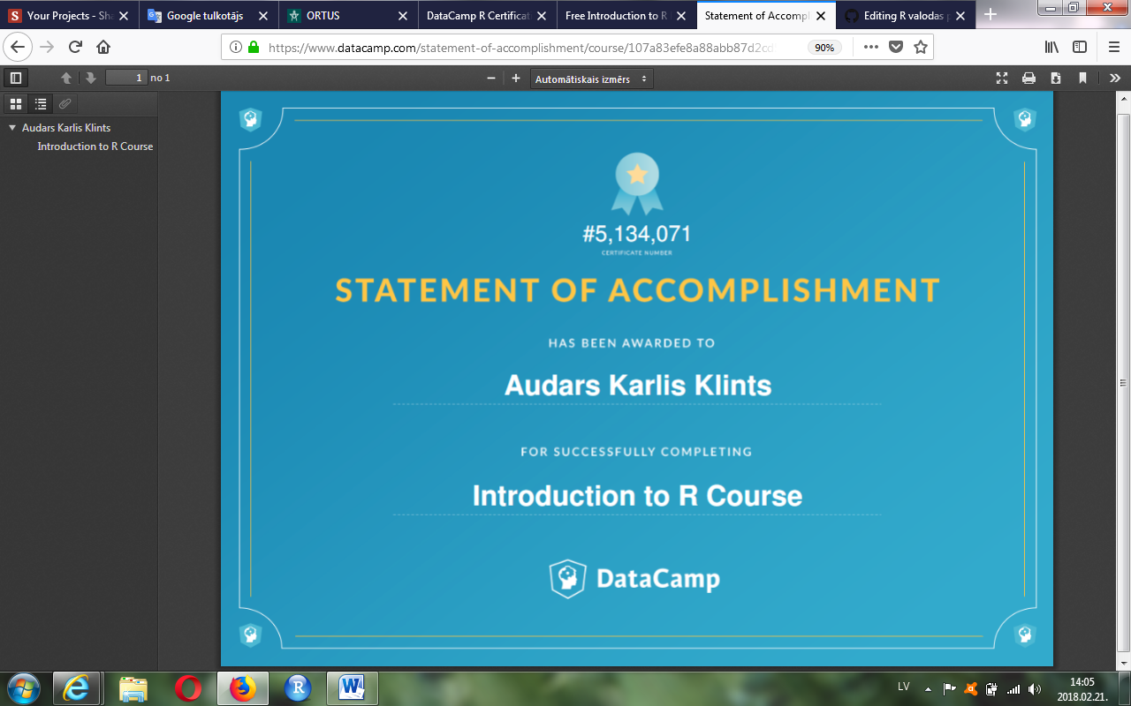This screenshot has height=706, width=1131.
Task: Go to next page arrow in PDF toolbar
Action: pos(90,78)
